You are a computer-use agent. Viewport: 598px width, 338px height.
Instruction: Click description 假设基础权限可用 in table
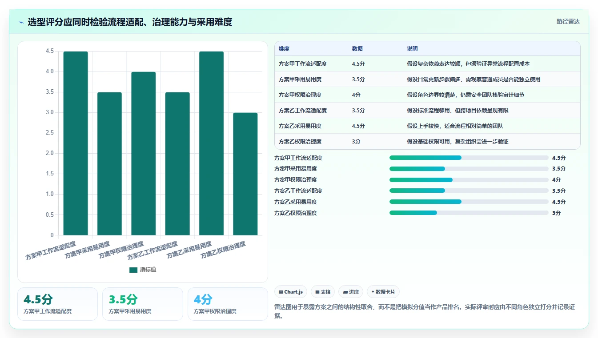(x=458, y=142)
